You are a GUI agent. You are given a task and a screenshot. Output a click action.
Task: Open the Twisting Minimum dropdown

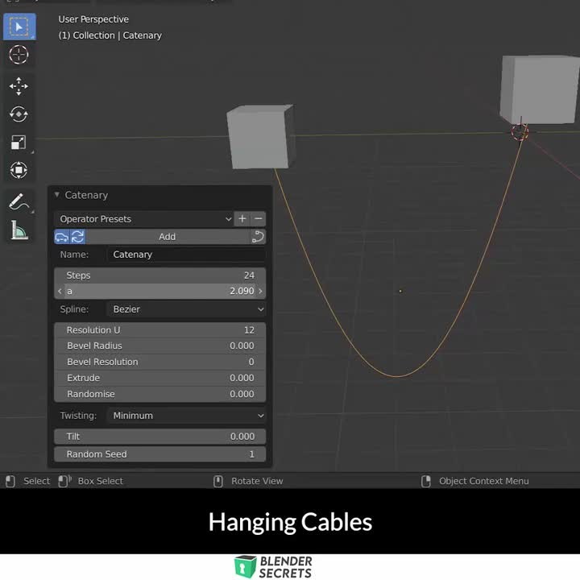pos(186,416)
